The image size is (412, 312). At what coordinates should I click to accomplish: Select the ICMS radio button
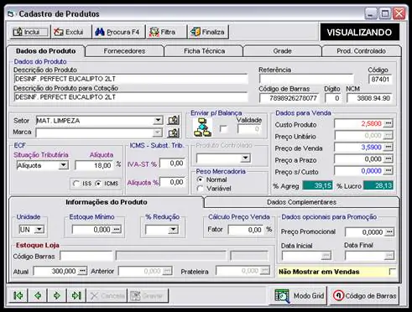(98, 184)
